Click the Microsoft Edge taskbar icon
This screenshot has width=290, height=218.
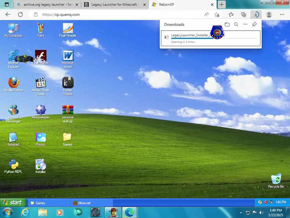[x=129, y=212]
